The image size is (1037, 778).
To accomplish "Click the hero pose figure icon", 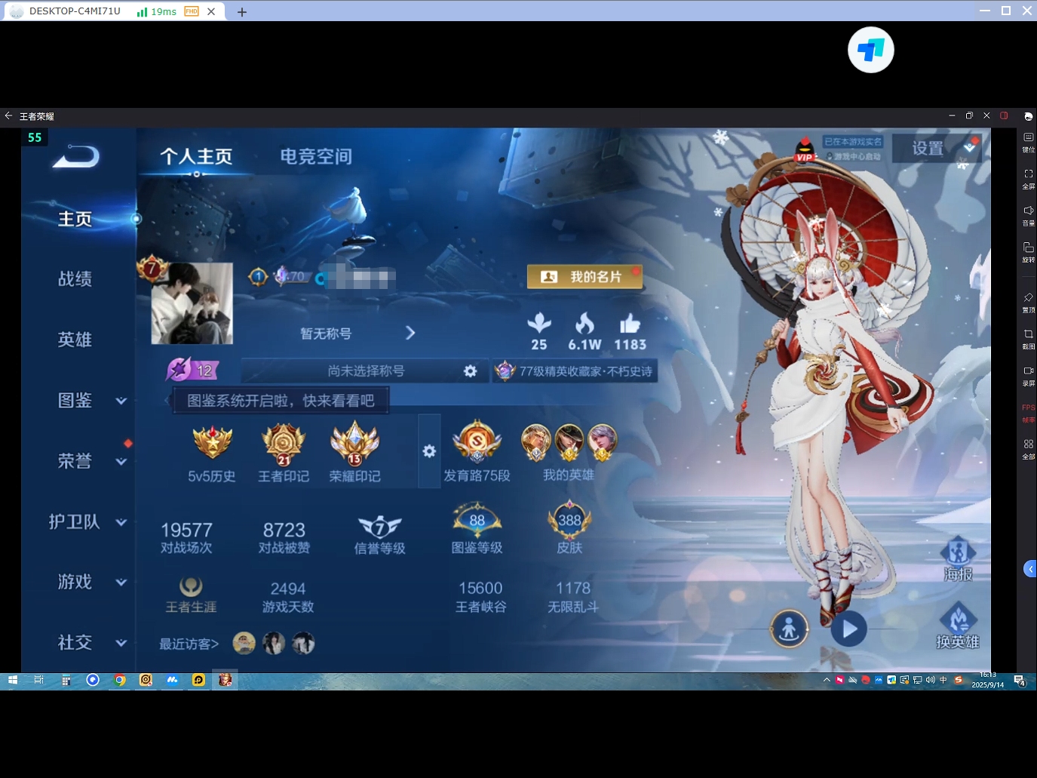I will click(790, 629).
